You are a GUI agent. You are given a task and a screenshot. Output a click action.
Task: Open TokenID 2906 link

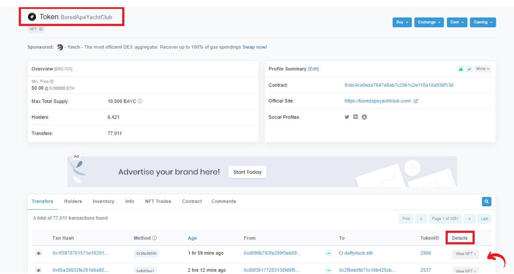tap(426, 253)
